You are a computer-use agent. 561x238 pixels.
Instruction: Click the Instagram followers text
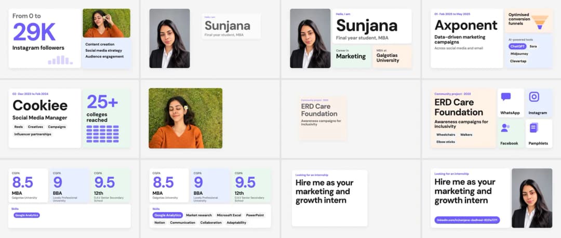pyautogui.click(x=38, y=48)
